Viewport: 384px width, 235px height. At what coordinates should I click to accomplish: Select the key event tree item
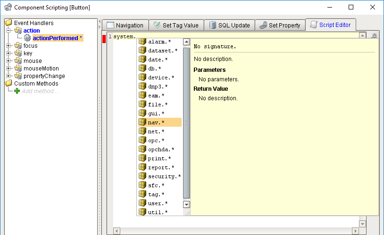pyautogui.click(x=28, y=53)
